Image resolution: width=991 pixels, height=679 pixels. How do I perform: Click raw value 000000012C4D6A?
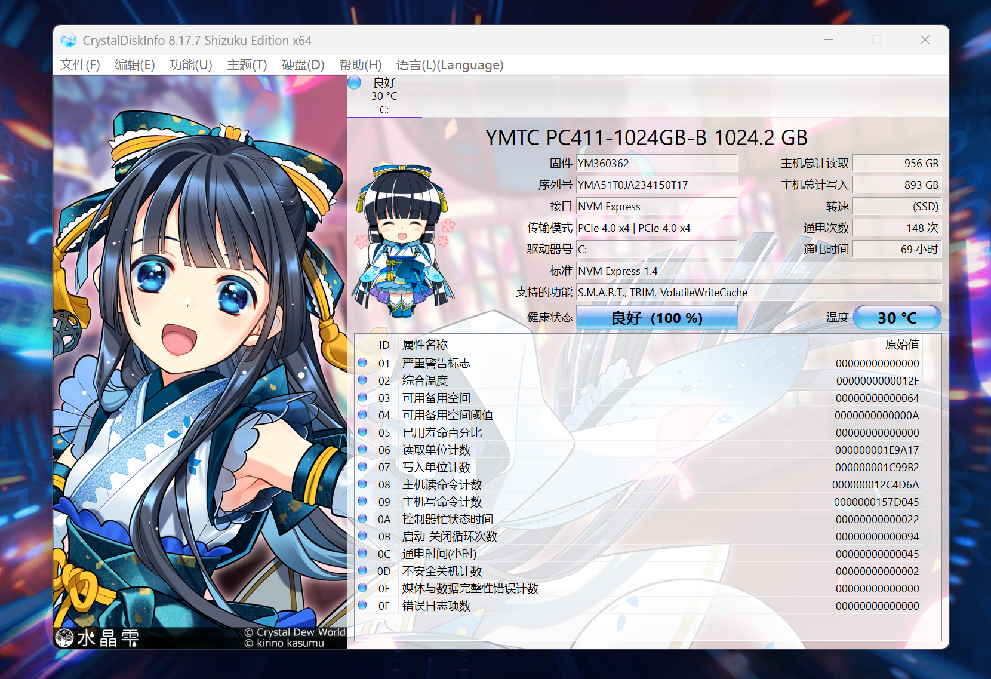(876, 484)
